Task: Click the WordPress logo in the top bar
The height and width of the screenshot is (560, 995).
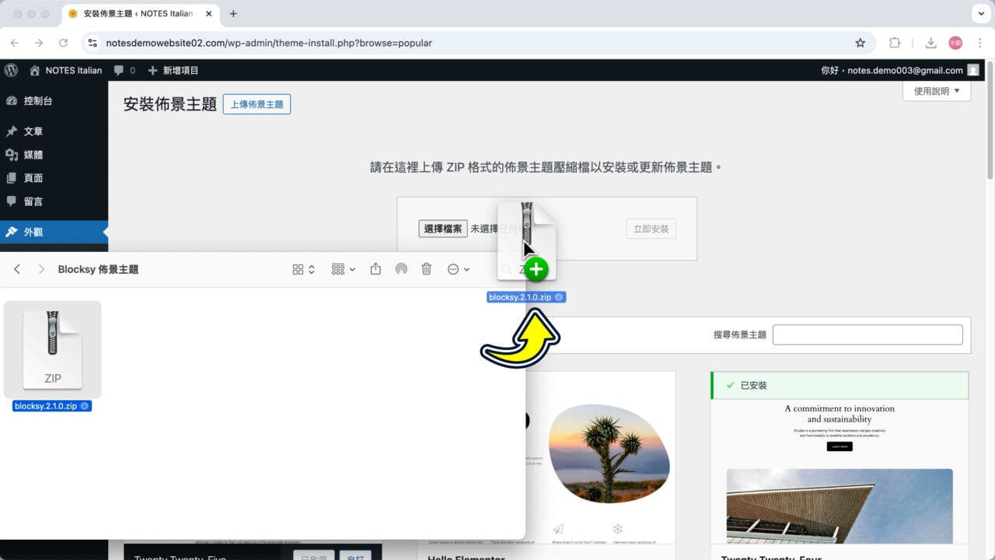Action: click(x=11, y=70)
